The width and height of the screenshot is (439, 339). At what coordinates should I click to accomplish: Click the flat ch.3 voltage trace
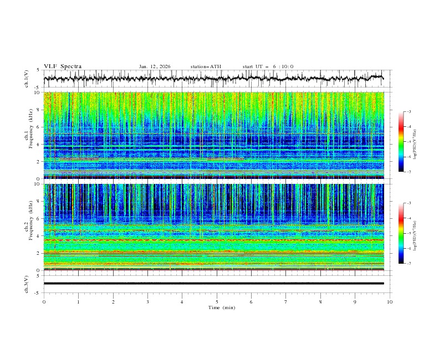213,284
